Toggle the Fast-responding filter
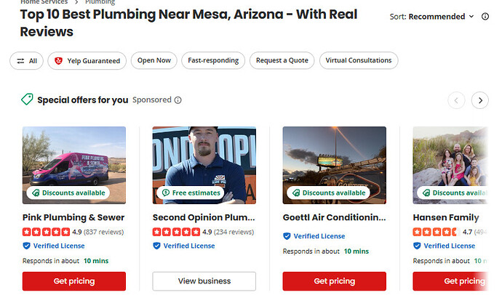The width and height of the screenshot is (502, 295). (213, 60)
